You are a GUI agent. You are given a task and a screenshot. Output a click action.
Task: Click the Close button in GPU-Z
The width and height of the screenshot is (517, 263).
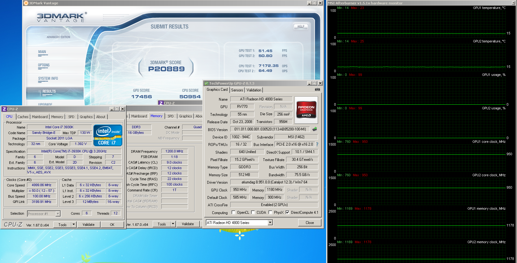tap(310, 223)
